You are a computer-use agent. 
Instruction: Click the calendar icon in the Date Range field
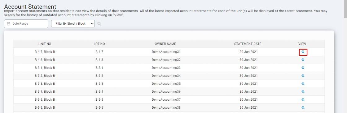(9, 24)
